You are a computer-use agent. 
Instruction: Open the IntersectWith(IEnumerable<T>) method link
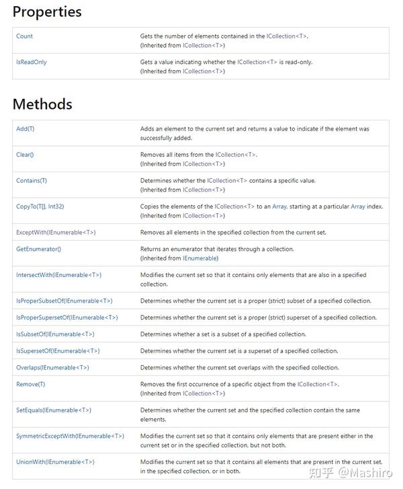(x=59, y=275)
